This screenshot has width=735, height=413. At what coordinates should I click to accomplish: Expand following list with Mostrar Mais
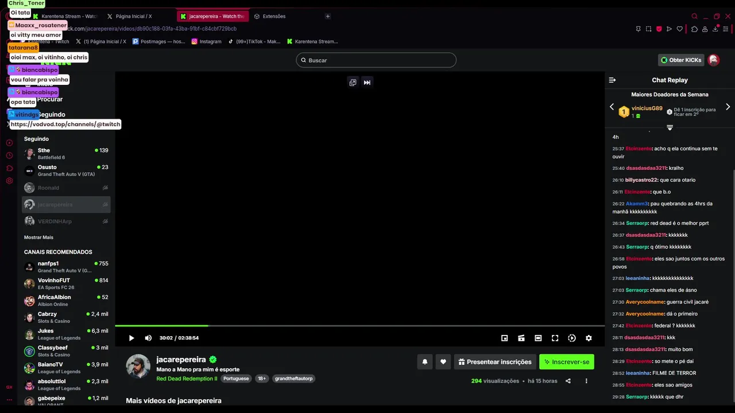[x=38, y=237]
